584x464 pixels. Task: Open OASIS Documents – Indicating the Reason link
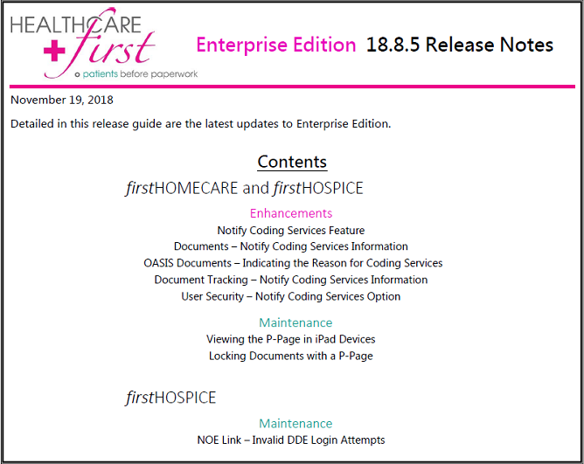point(293,263)
